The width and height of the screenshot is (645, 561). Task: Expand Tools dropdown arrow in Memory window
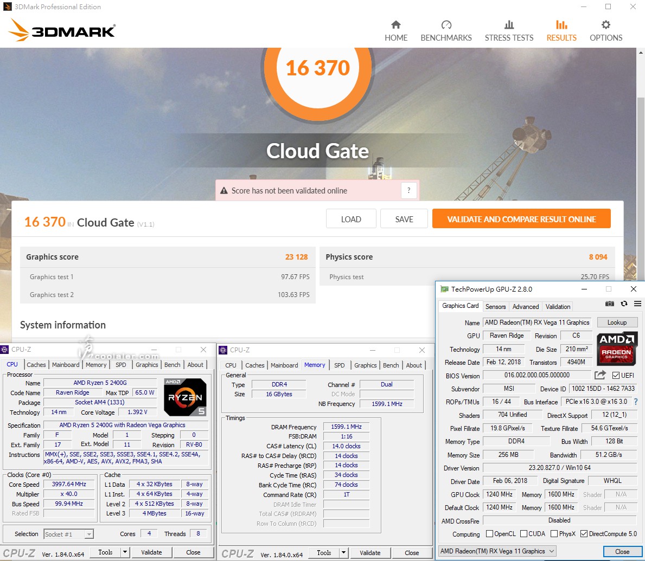click(x=343, y=552)
